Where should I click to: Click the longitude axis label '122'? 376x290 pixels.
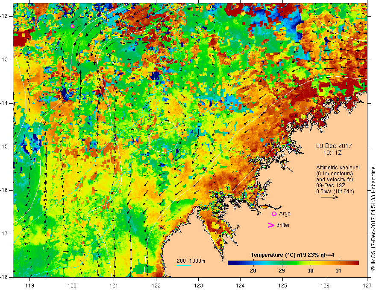(x=156, y=285)
